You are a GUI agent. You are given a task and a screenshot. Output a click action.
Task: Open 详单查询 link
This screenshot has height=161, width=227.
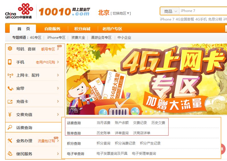(122, 133)
